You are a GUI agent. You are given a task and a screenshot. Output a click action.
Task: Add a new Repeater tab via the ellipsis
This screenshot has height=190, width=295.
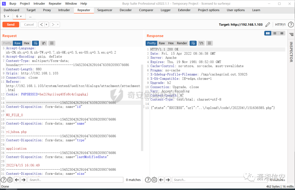click(x=30, y=17)
